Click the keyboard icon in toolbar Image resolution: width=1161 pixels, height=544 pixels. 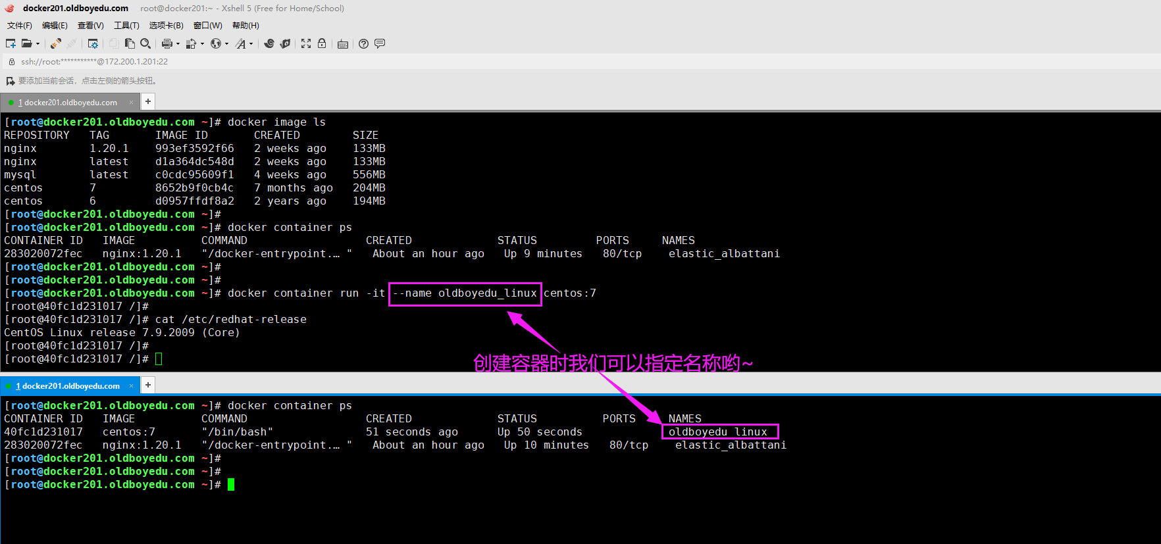tap(343, 44)
